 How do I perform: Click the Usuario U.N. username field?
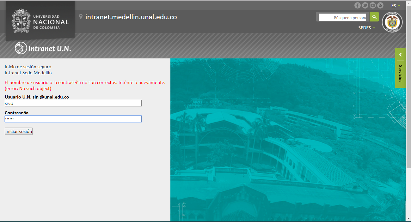(73, 103)
